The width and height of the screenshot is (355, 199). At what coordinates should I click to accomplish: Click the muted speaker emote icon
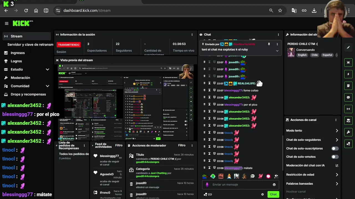(276, 176)
